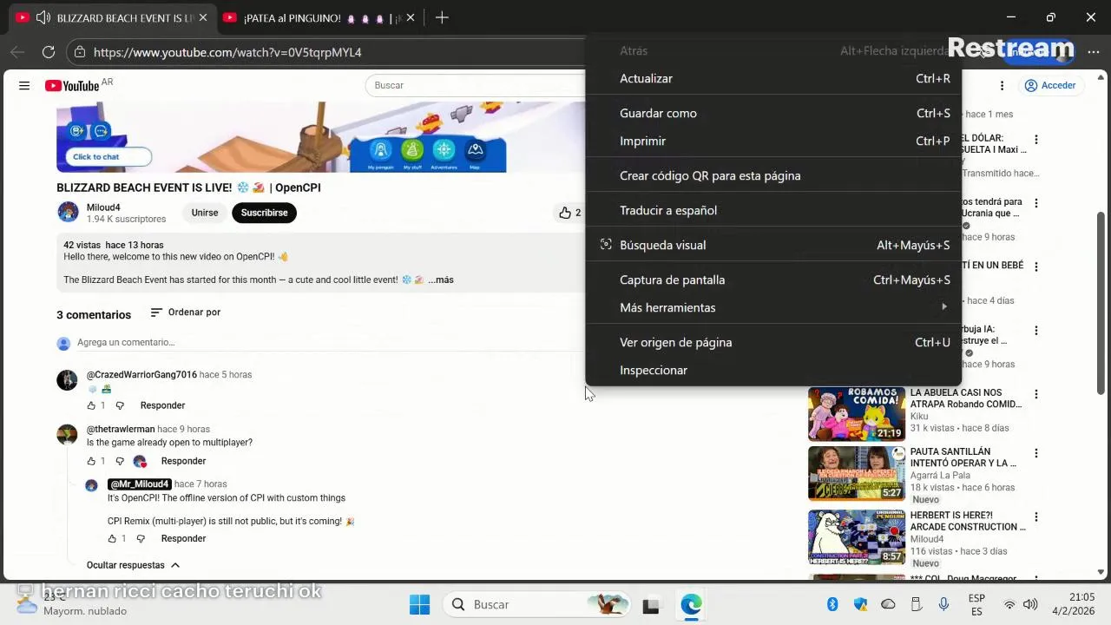1111x625 pixels.
Task: Select Actualizar in context menu
Action: tap(773, 78)
